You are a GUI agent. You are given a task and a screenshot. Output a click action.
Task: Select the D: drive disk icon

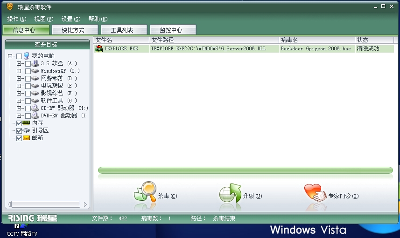click(35, 78)
